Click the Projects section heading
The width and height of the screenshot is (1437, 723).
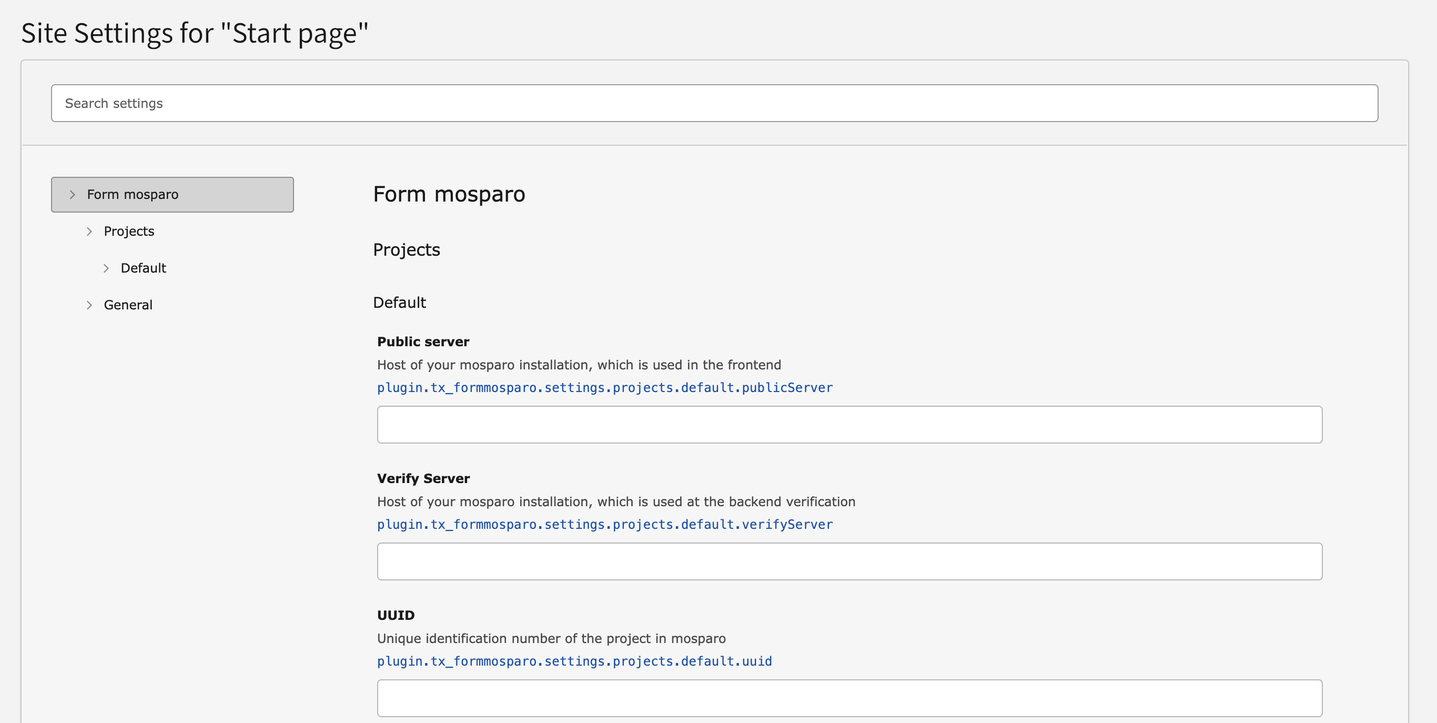click(x=406, y=249)
